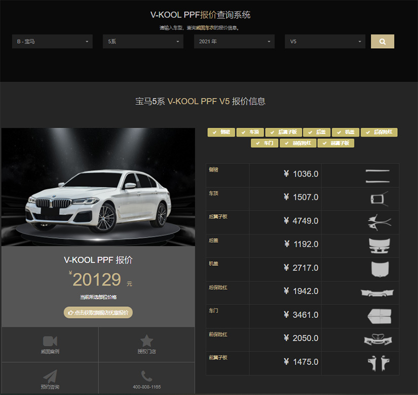Click the 当前所选部位价格 caption
Screen dimensions: 418x395
98,297
